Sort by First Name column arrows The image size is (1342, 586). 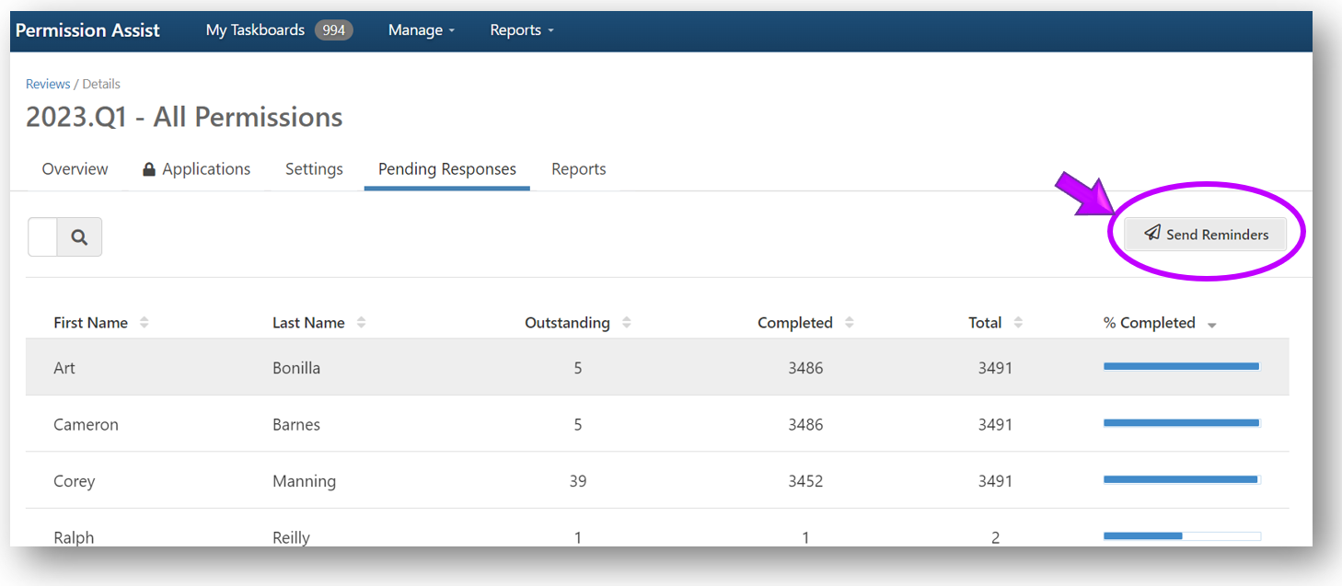[x=145, y=323]
